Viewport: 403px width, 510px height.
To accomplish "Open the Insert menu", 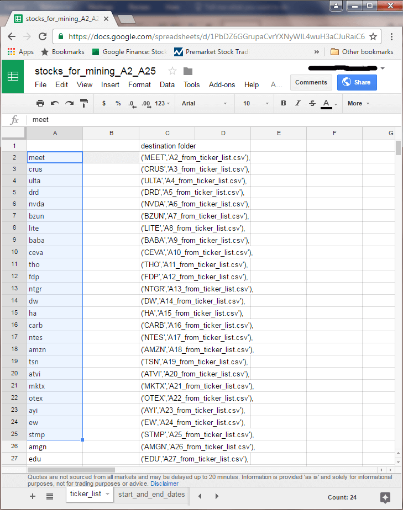I will (x=110, y=85).
